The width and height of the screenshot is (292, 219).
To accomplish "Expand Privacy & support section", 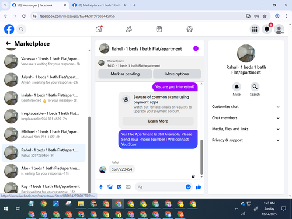I will tap(246, 140).
